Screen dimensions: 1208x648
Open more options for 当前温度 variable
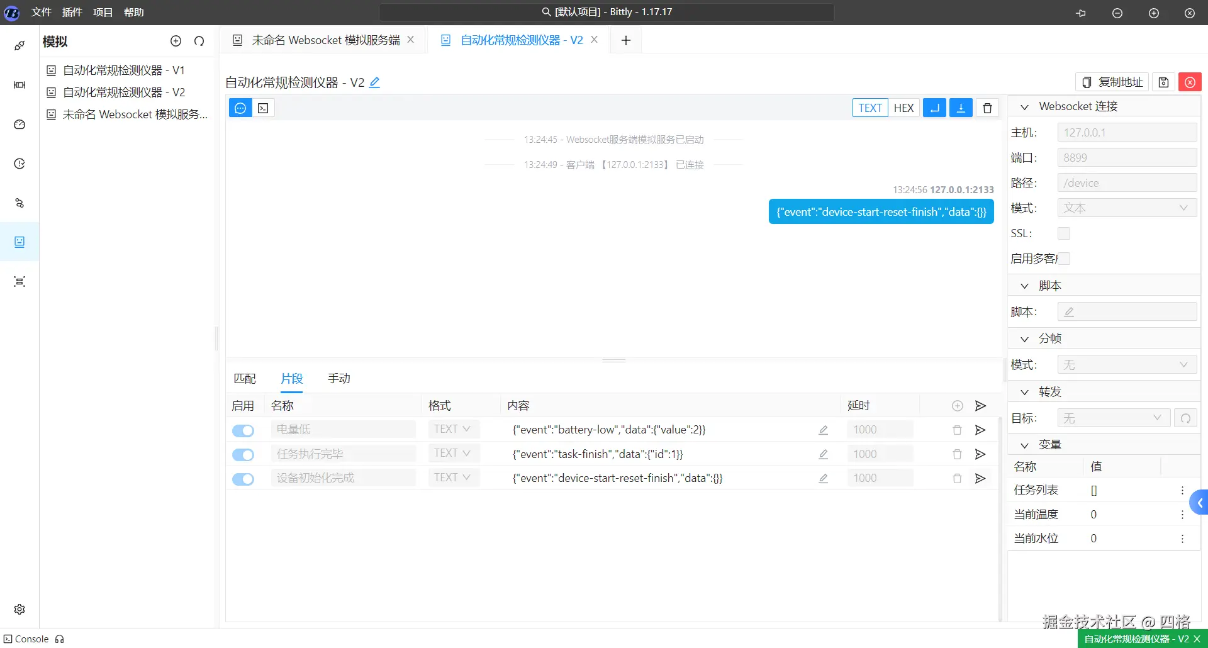pyautogui.click(x=1182, y=515)
